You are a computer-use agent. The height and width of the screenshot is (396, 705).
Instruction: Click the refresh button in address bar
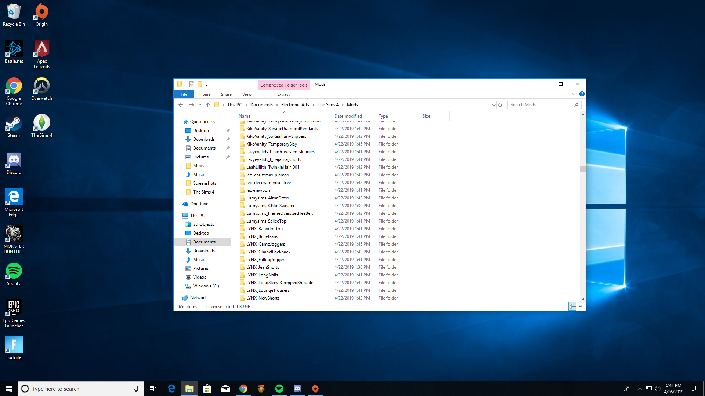(500, 104)
